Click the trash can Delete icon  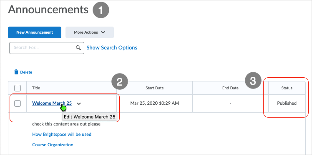pyautogui.click(x=16, y=72)
